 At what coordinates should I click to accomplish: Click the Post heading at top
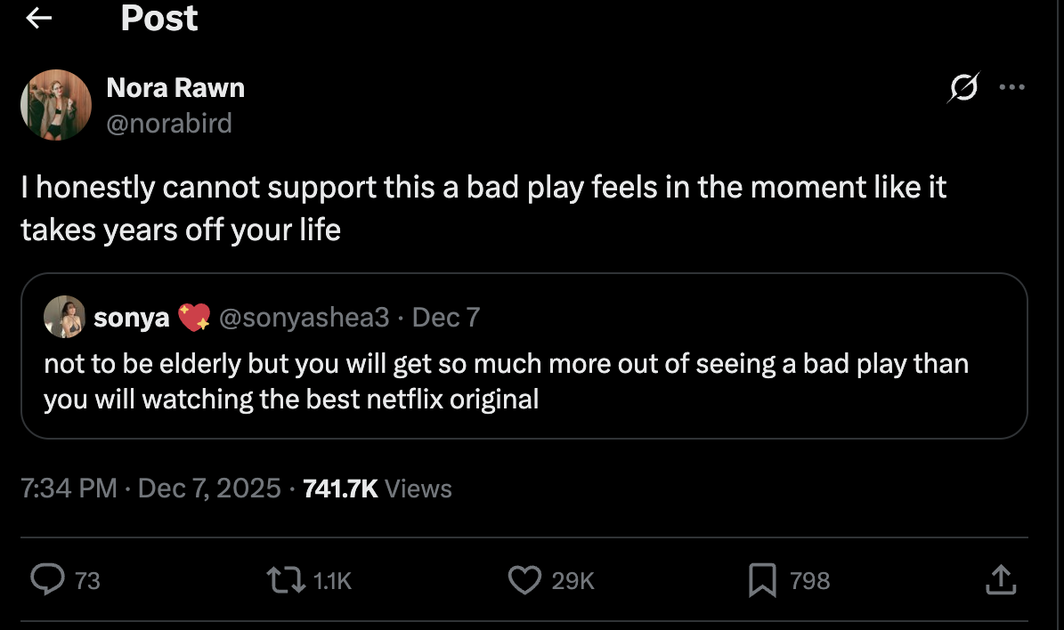(x=159, y=19)
